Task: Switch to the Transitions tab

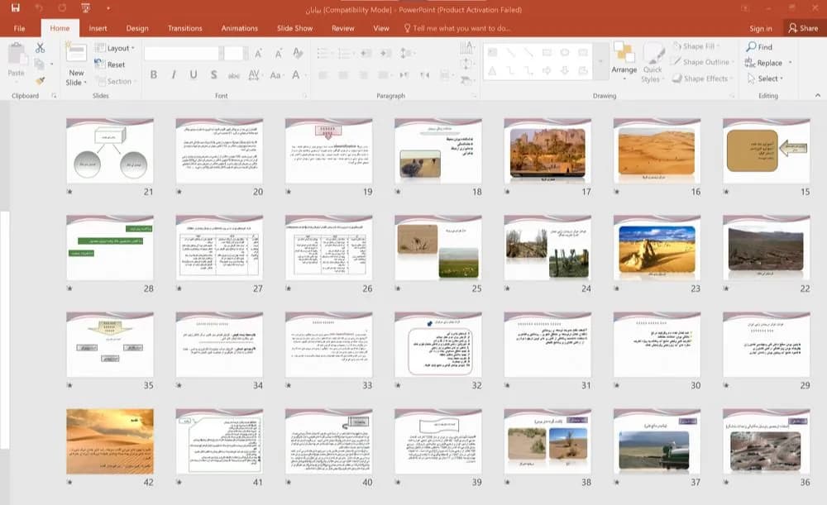Action: click(x=184, y=28)
